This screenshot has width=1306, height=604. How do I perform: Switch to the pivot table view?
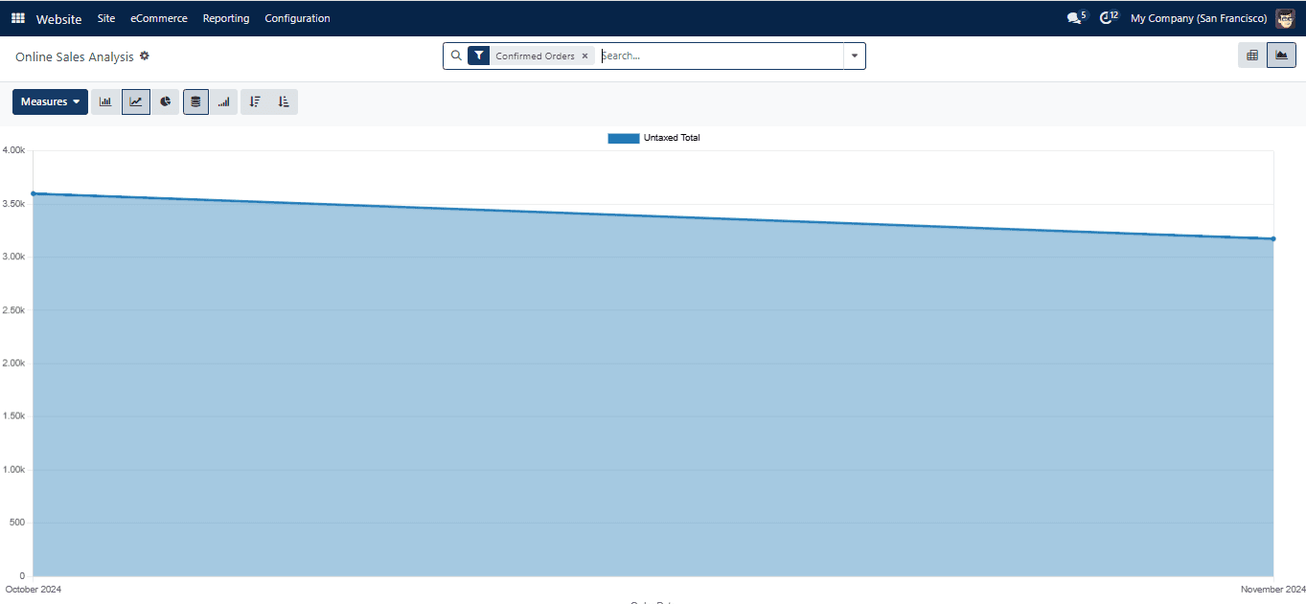point(1251,56)
